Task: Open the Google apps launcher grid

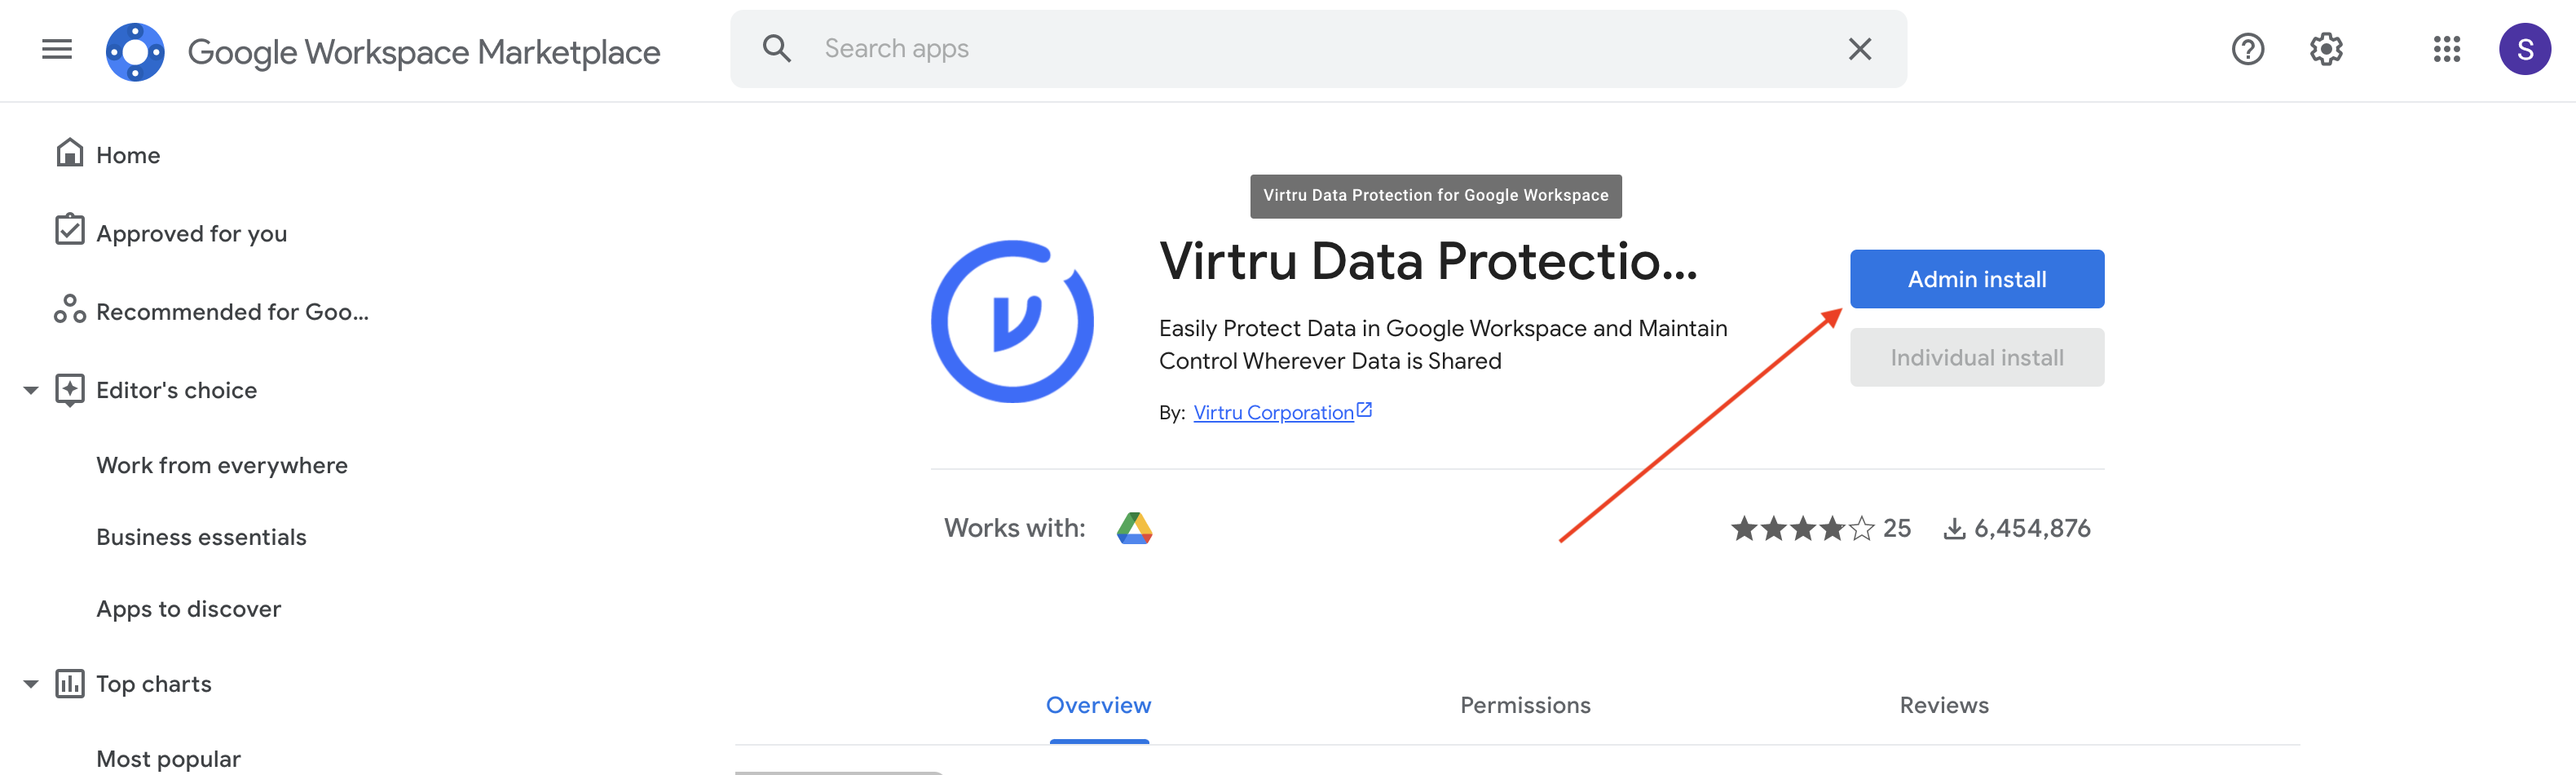Action: tap(2446, 49)
